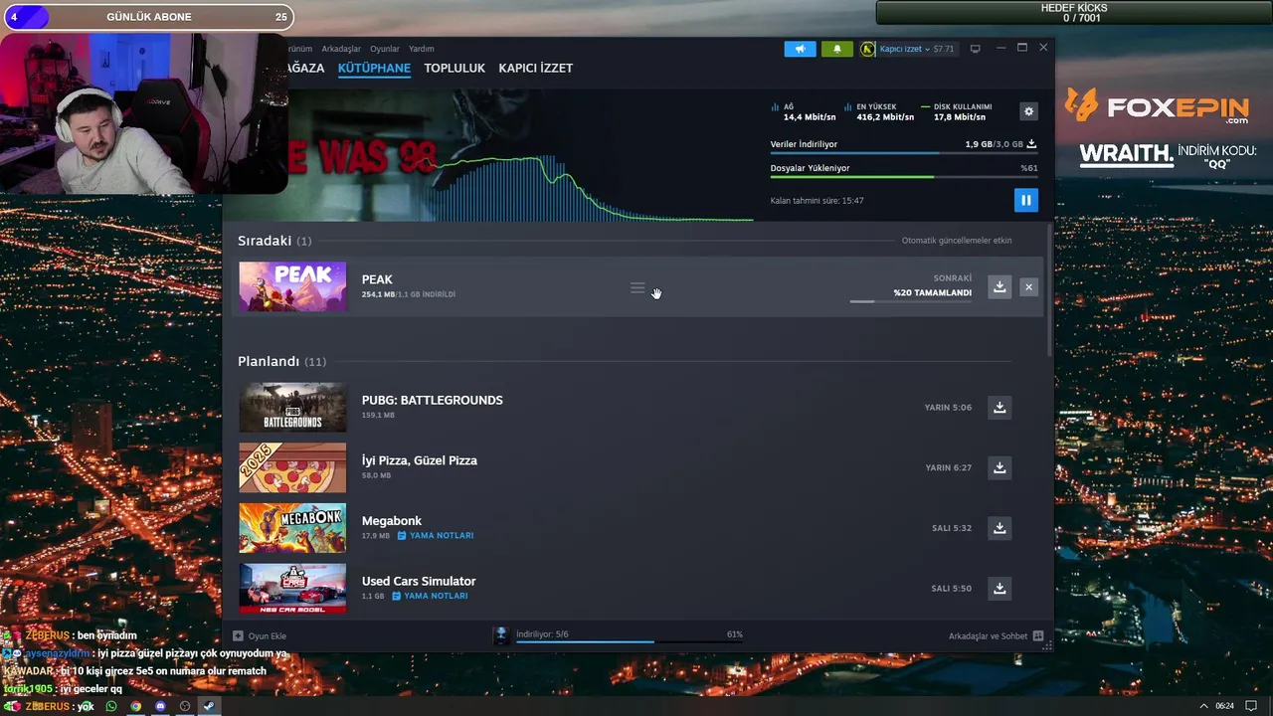This screenshot has width=1273, height=716.
Task: Click the downloads list scrollbar
Action: 1049,290
